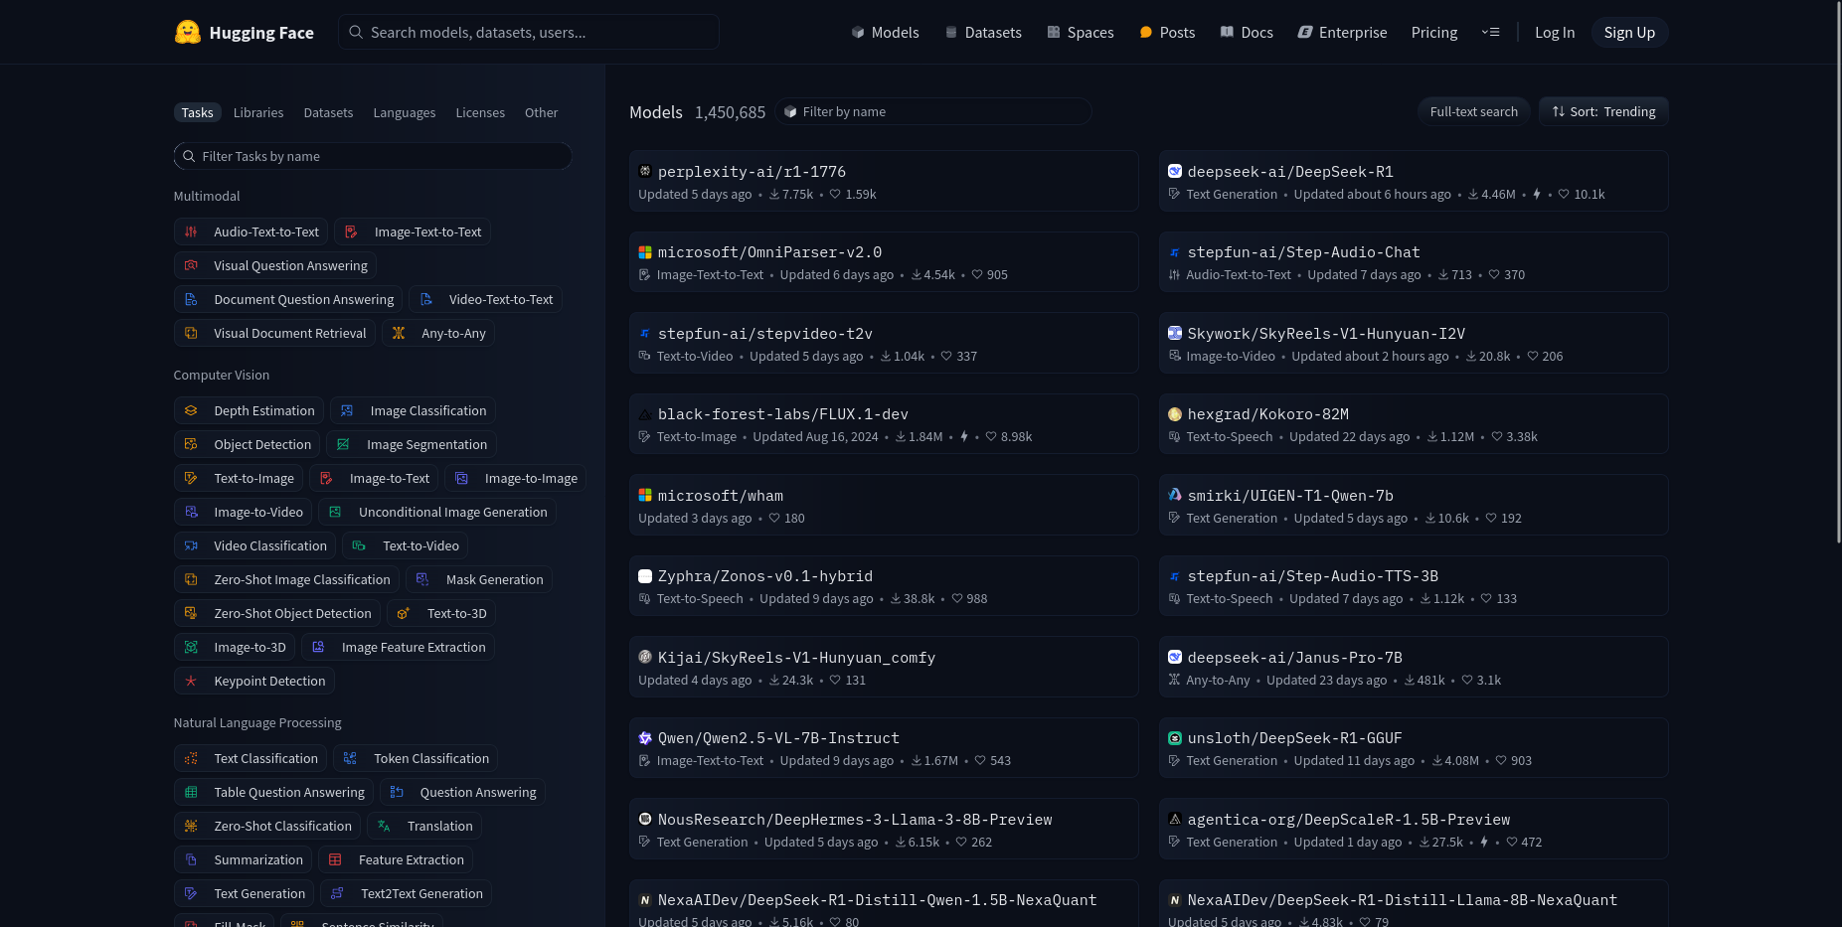Open the Pricing page link
The image size is (1842, 927).
coord(1434,33)
